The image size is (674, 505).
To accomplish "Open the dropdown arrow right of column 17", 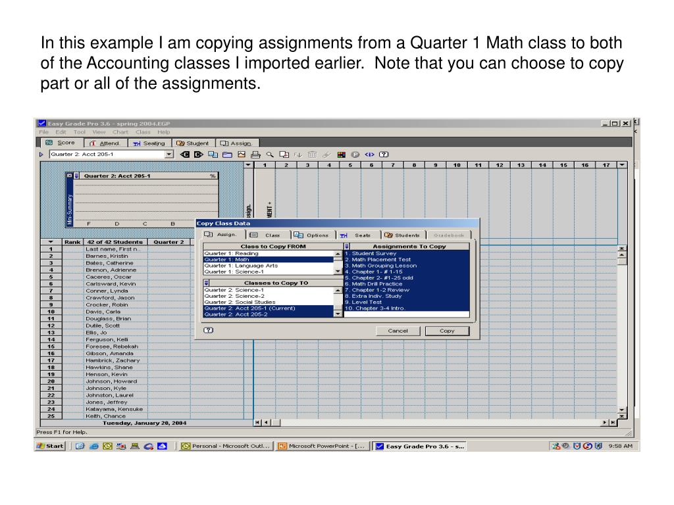I will tap(622, 165).
